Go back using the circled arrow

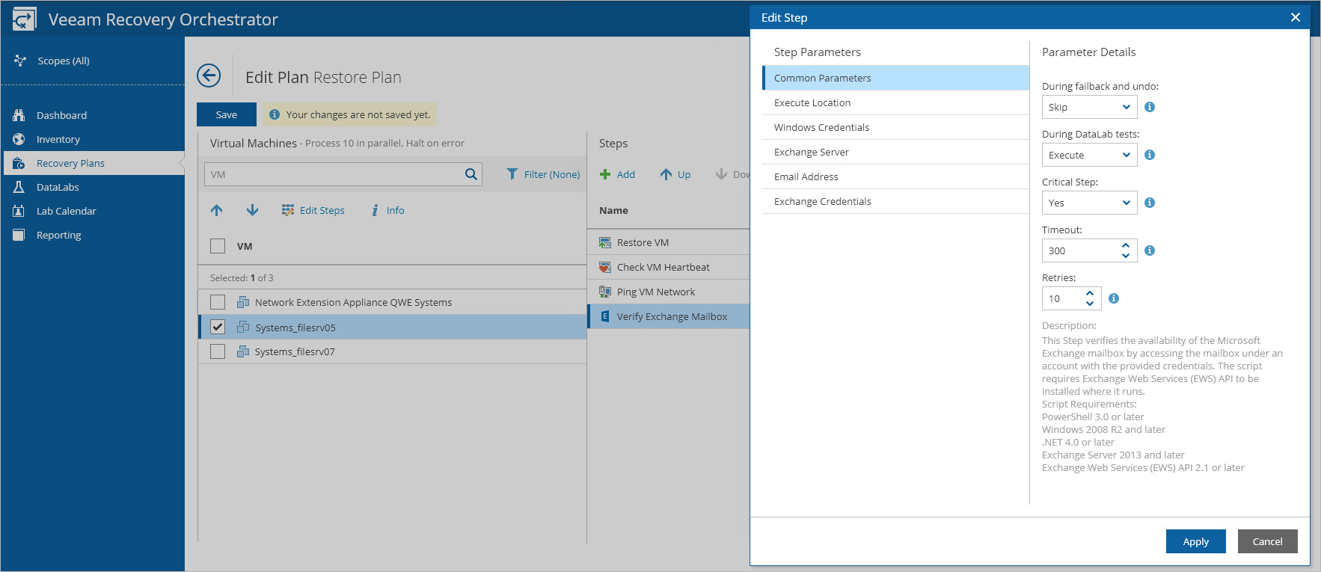tap(209, 76)
